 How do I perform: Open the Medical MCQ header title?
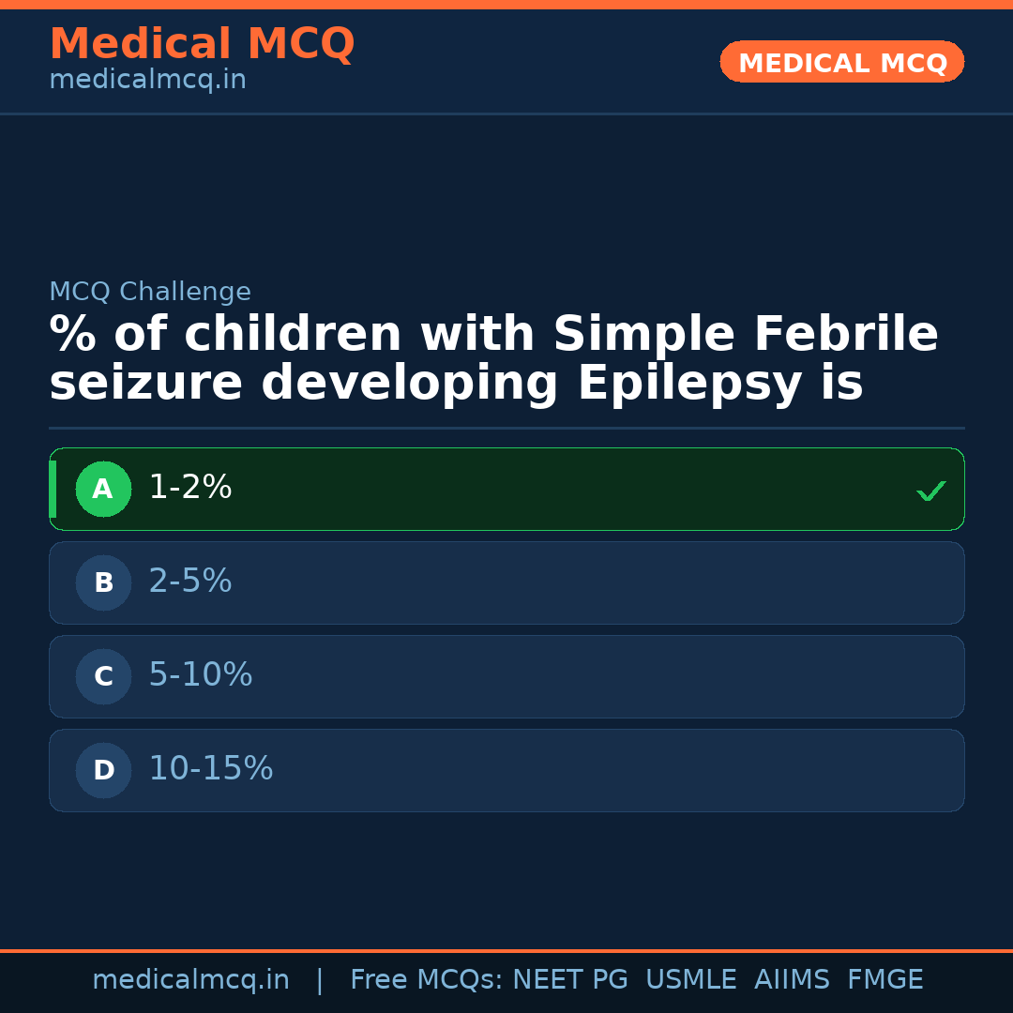pos(202,44)
